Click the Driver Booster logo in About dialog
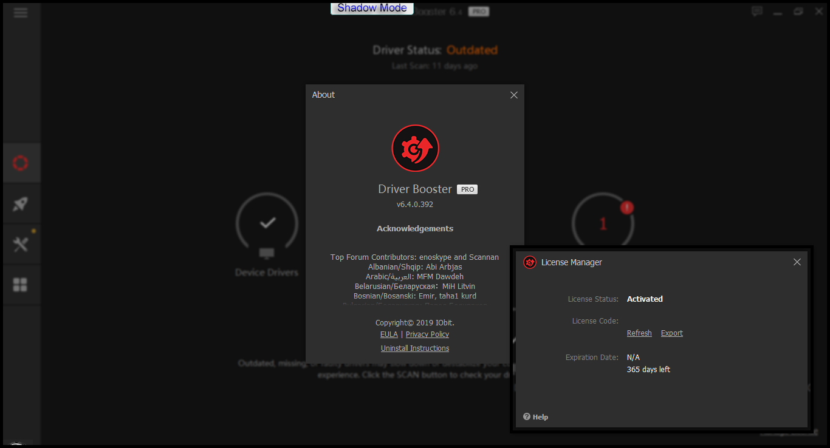Image resolution: width=830 pixels, height=448 pixels. (415, 149)
